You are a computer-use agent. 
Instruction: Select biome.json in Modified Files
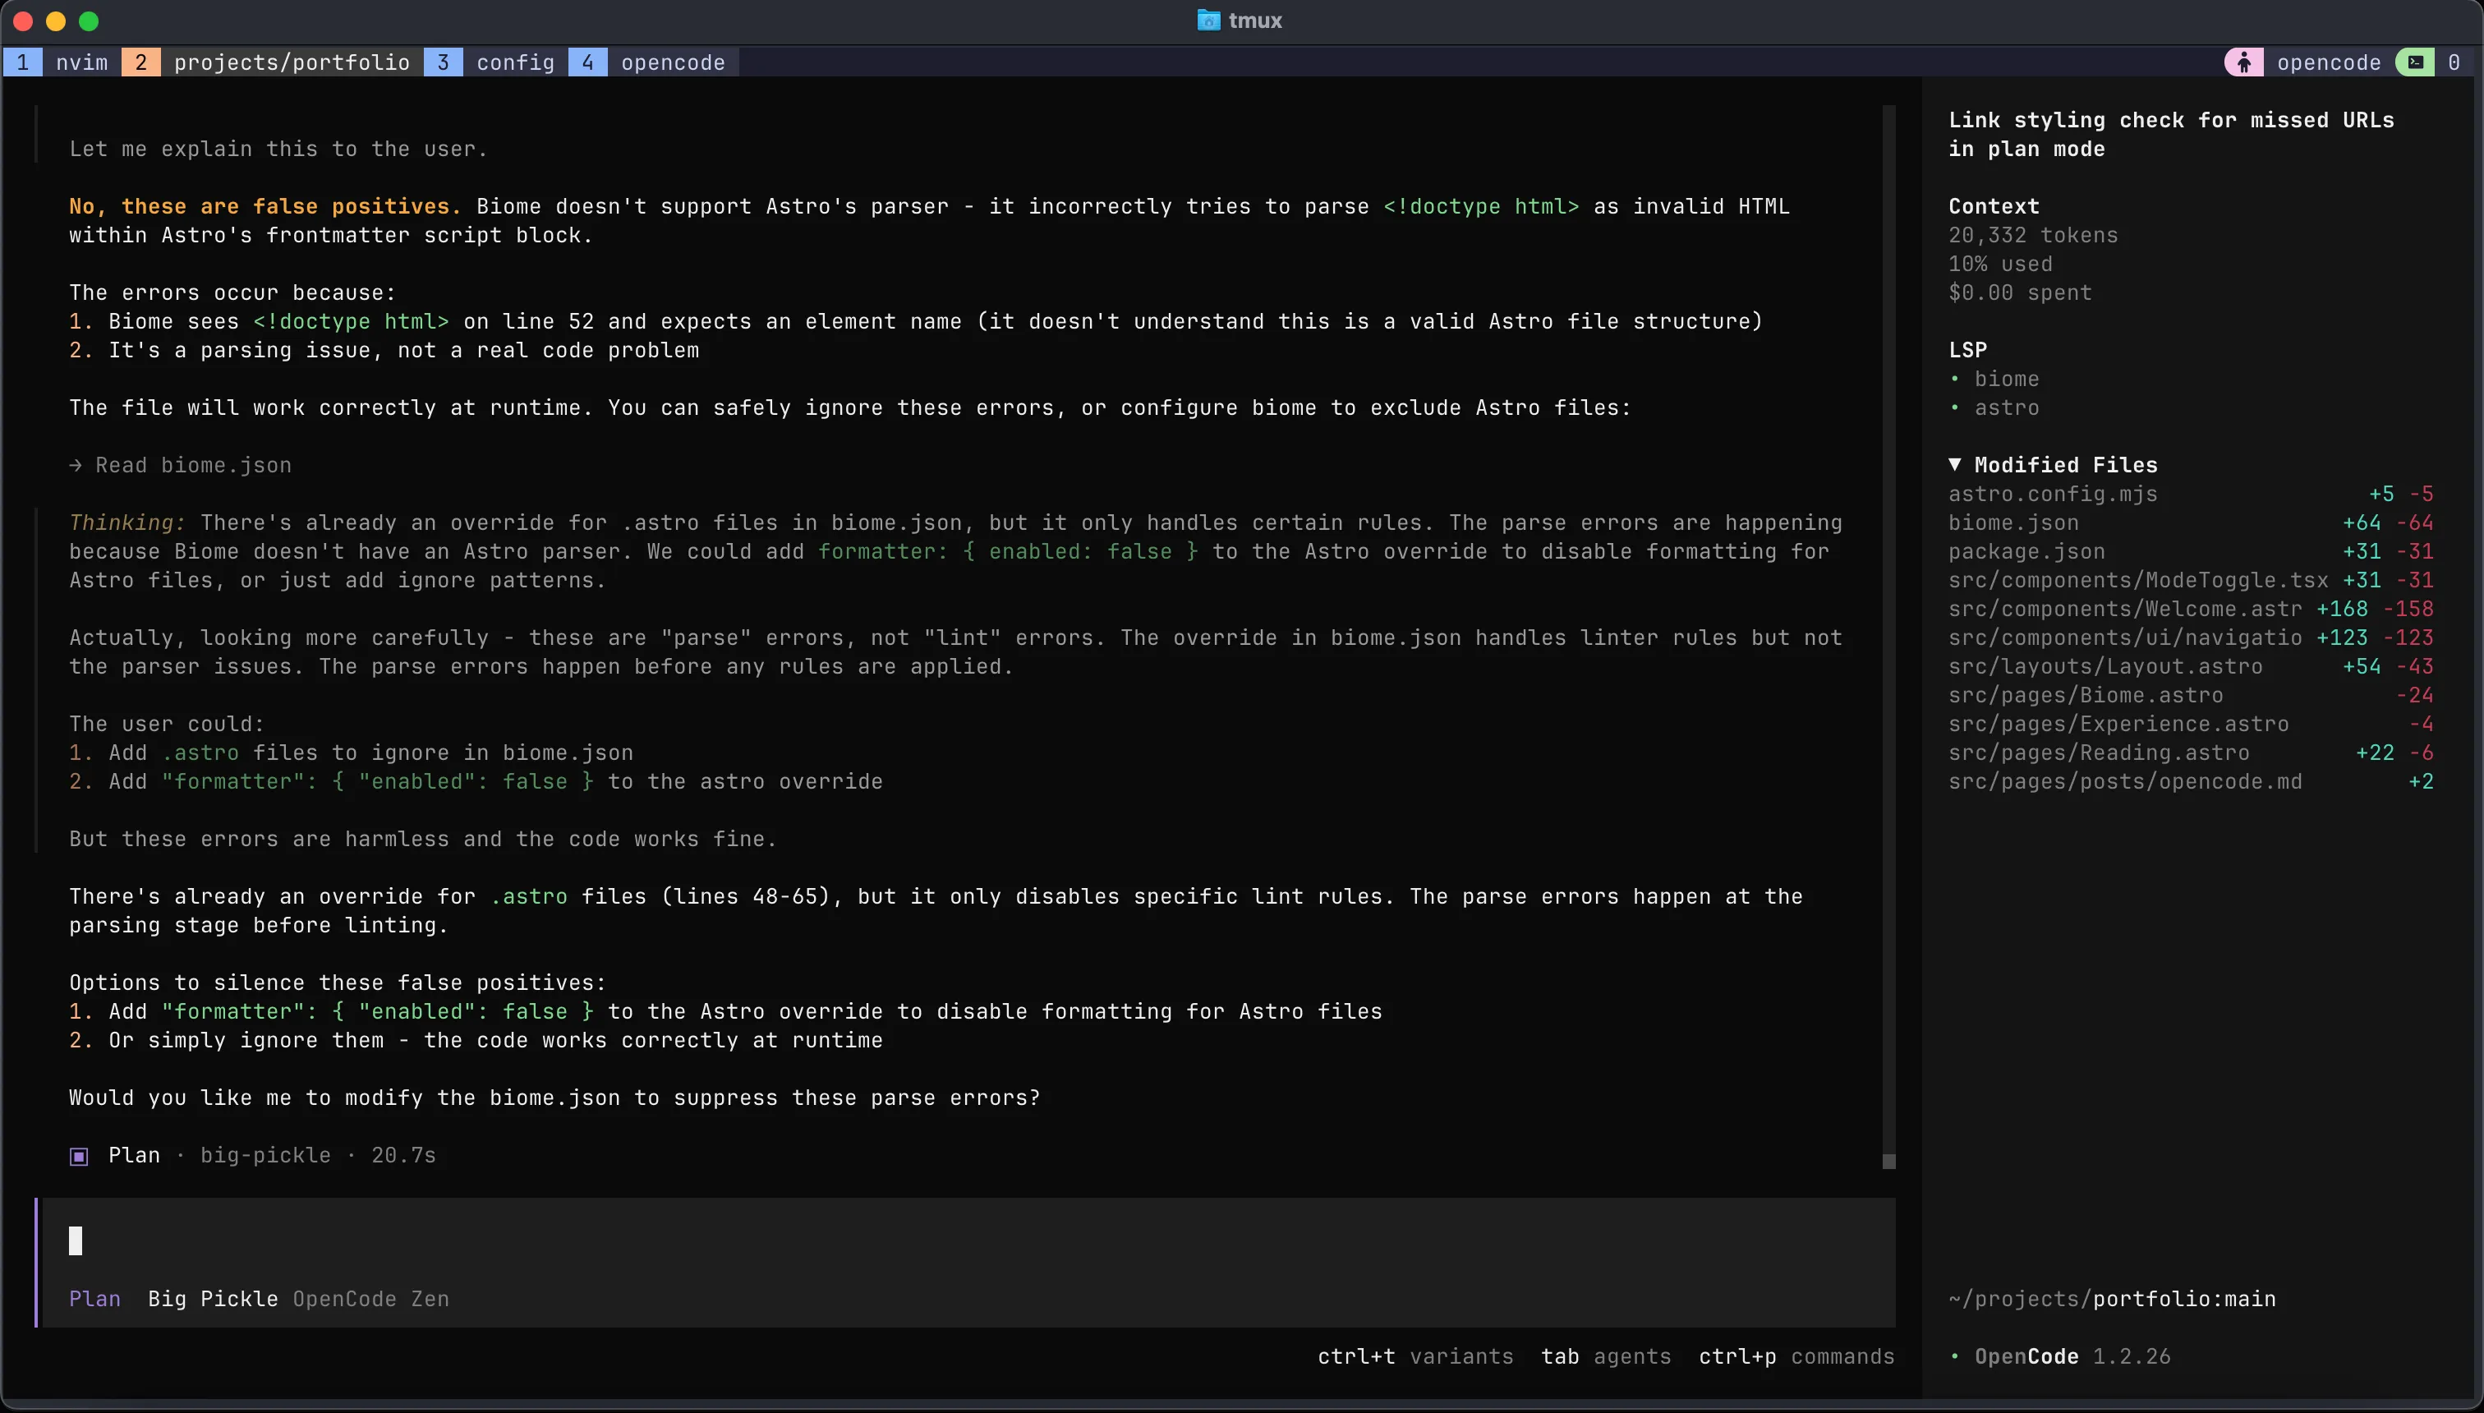[x=2013, y=522]
